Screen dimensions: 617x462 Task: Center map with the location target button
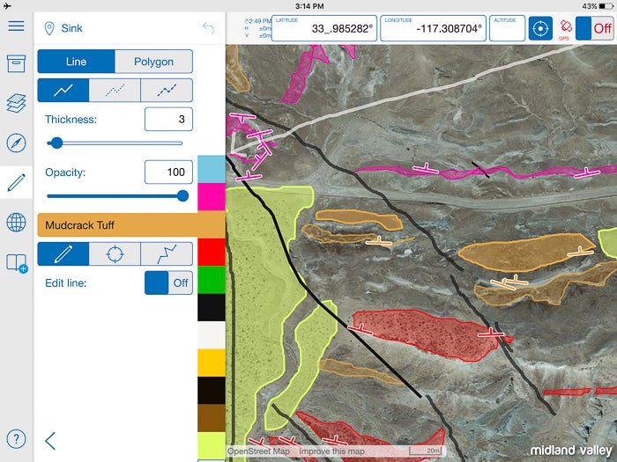click(x=540, y=28)
